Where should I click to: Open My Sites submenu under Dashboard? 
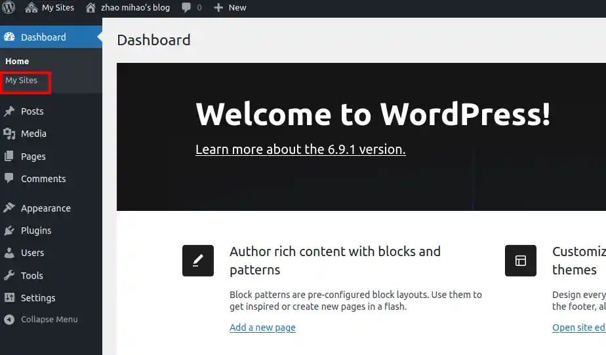click(x=22, y=81)
